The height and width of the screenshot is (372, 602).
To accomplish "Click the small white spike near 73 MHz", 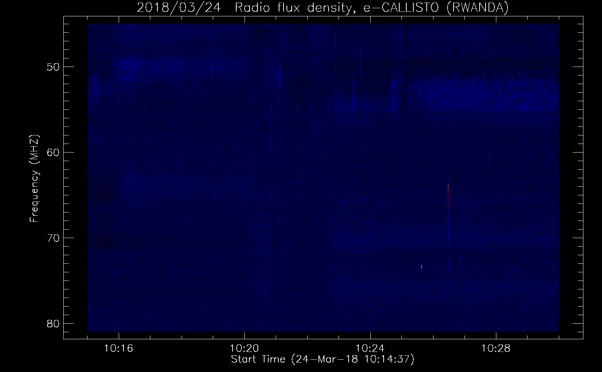I will click(422, 267).
